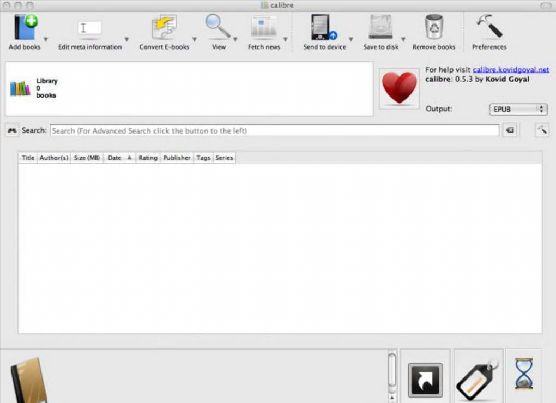The width and height of the screenshot is (556, 403).
Task: Click the Library books icon
Action: [x=20, y=89]
